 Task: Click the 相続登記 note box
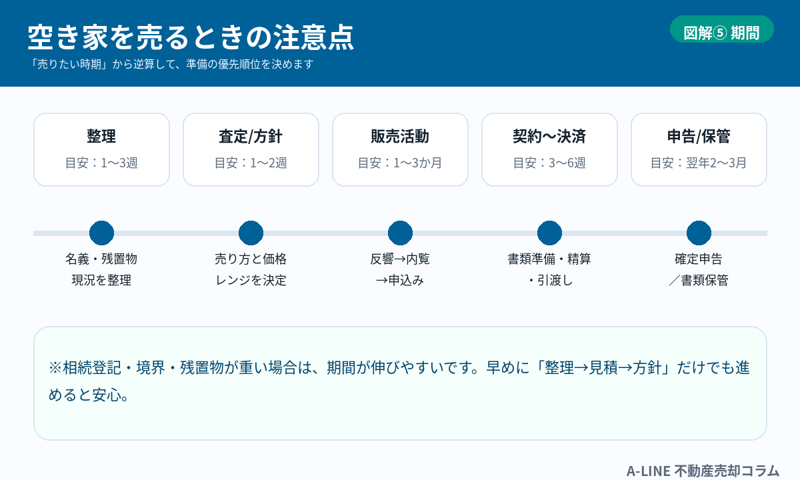click(400, 383)
